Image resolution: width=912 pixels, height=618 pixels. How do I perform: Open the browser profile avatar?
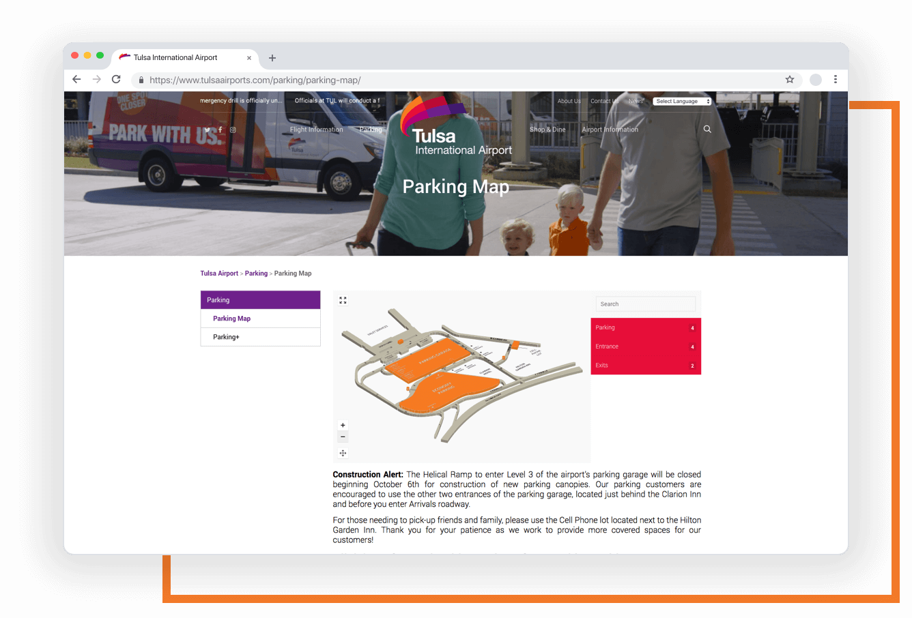(816, 80)
